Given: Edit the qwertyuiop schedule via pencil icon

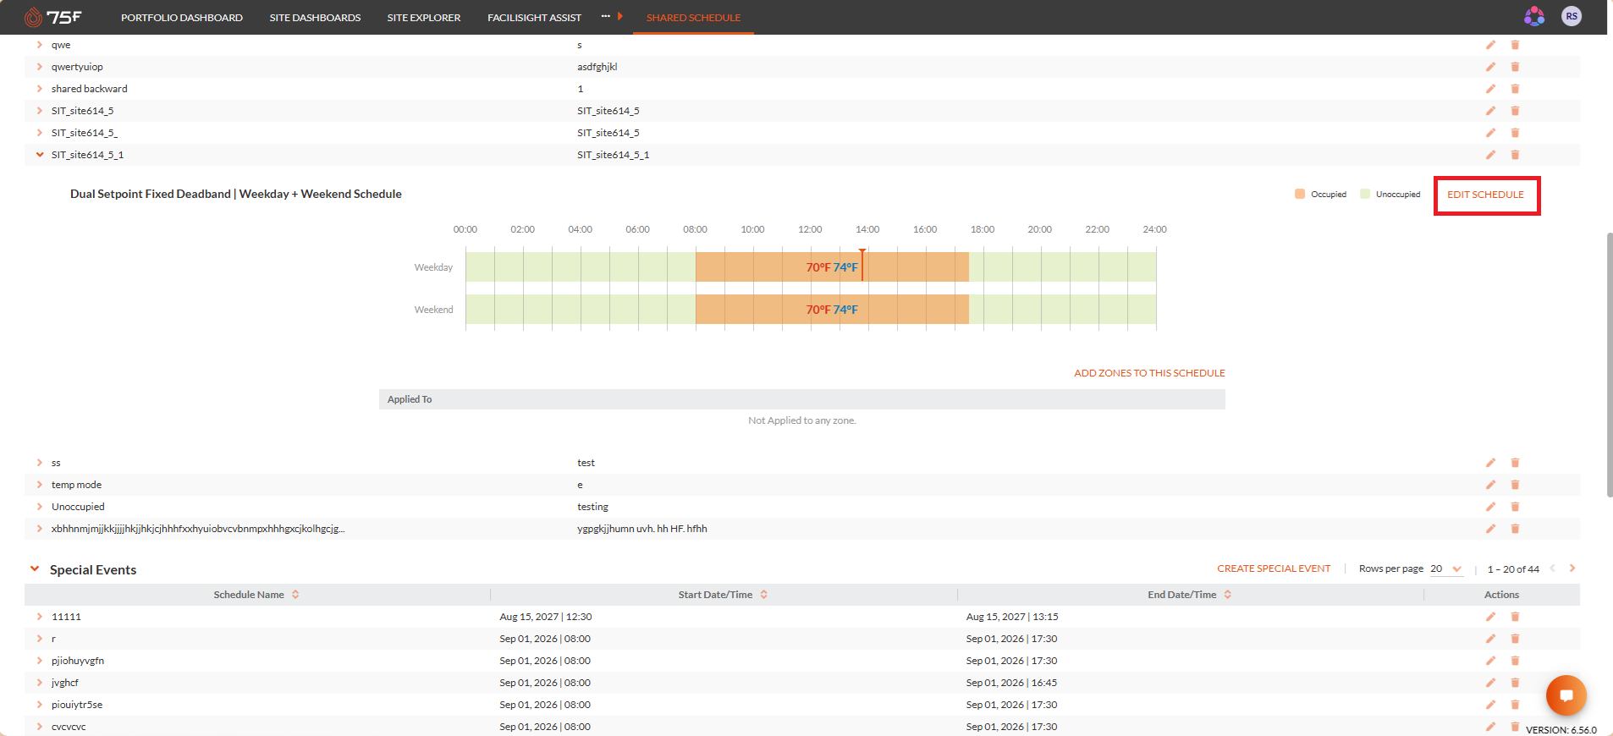Looking at the screenshot, I should 1490,67.
